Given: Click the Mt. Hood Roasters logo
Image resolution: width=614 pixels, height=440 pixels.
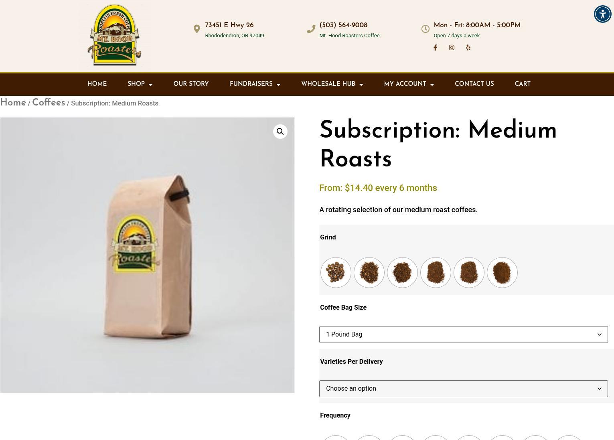Looking at the screenshot, I should pyautogui.click(x=115, y=35).
